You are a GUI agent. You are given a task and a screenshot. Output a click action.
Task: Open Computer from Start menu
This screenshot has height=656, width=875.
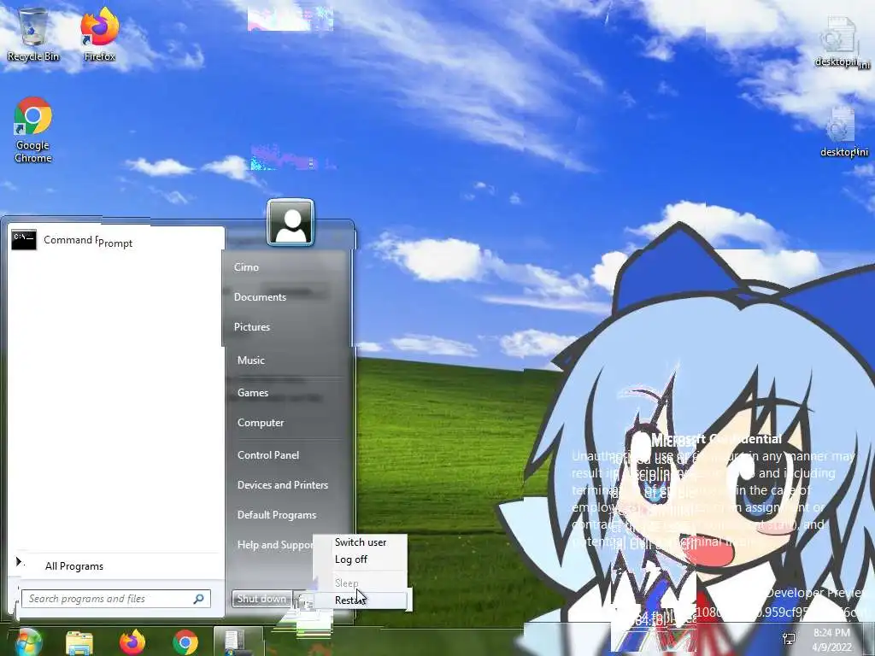[x=261, y=423]
